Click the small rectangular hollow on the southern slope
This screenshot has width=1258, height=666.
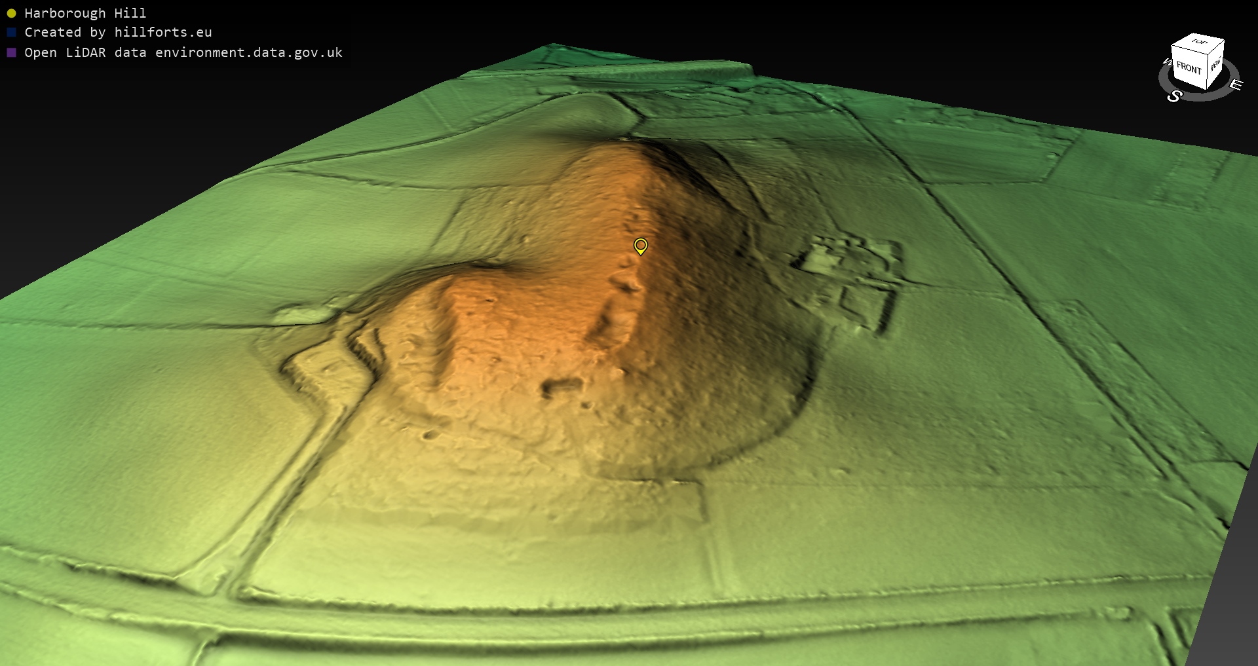click(x=562, y=386)
